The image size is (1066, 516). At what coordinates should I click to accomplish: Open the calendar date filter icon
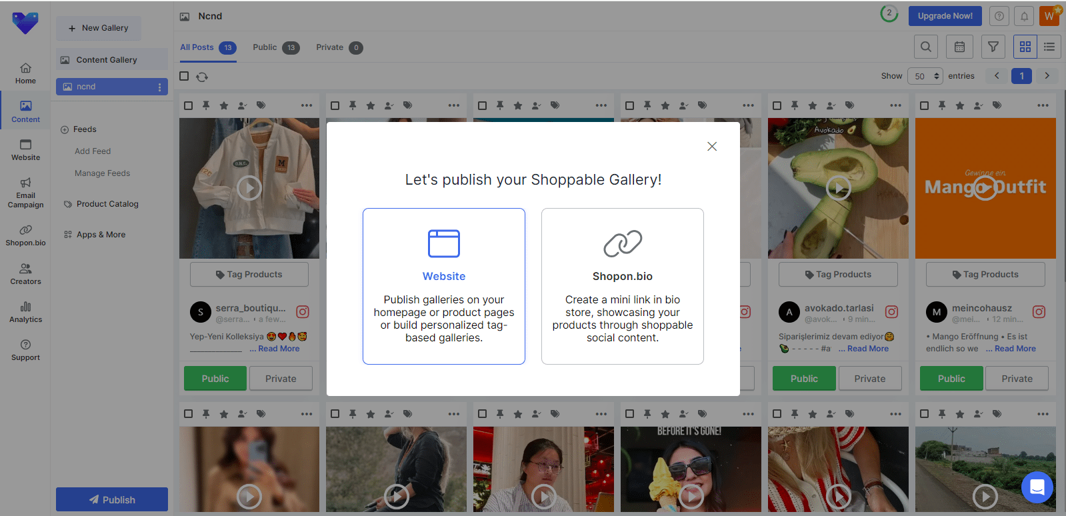coord(959,47)
